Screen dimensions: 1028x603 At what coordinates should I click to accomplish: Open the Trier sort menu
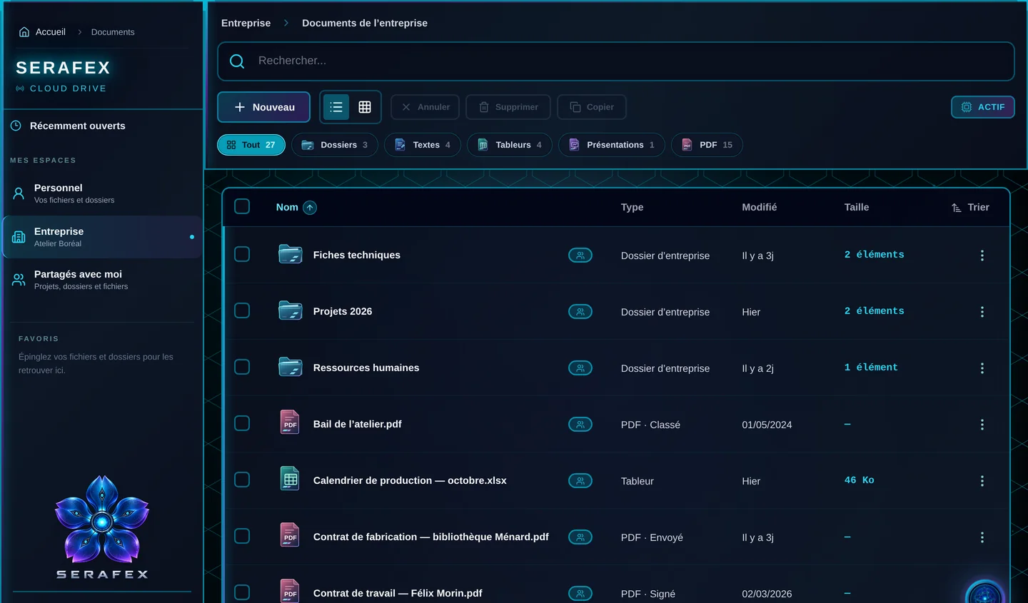point(970,208)
